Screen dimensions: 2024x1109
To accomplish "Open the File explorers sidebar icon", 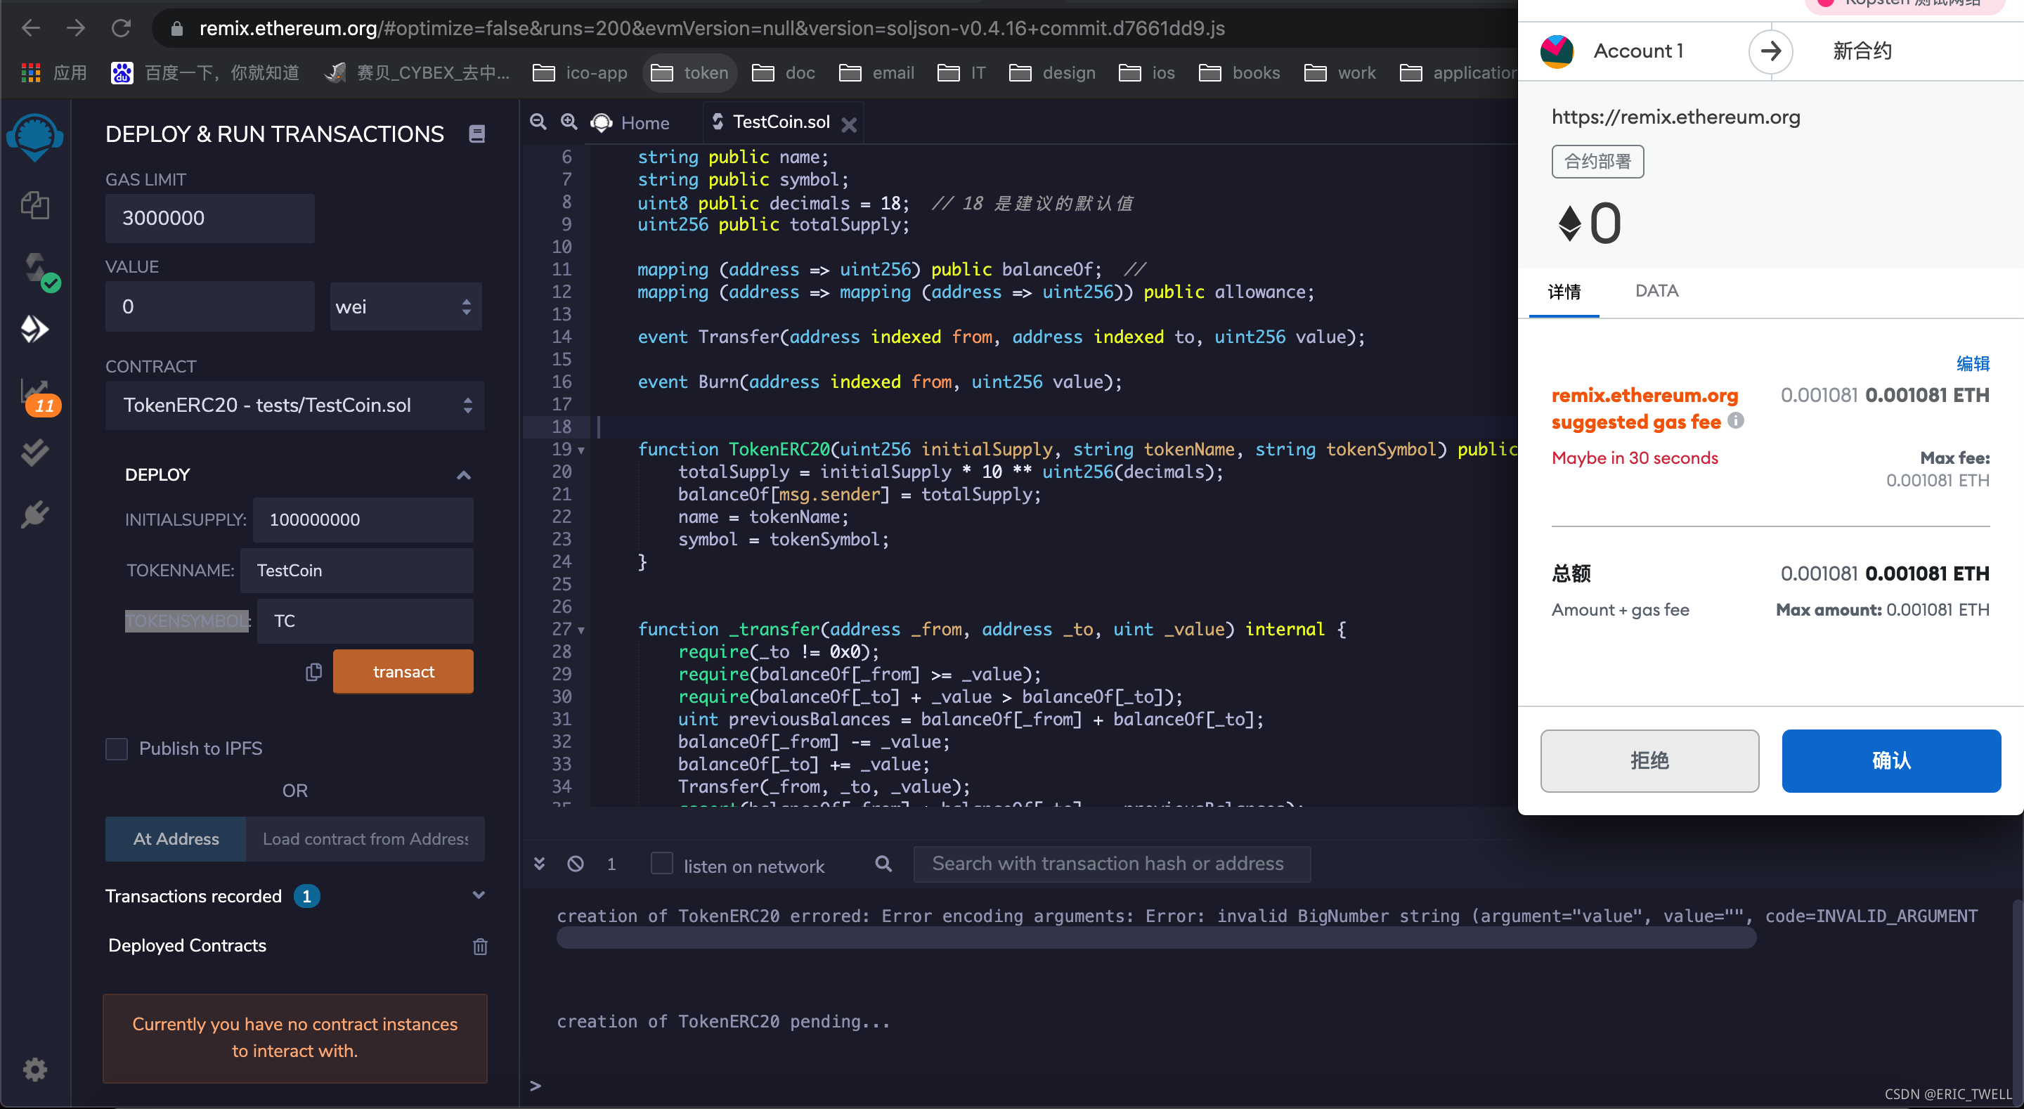I will point(34,206).
